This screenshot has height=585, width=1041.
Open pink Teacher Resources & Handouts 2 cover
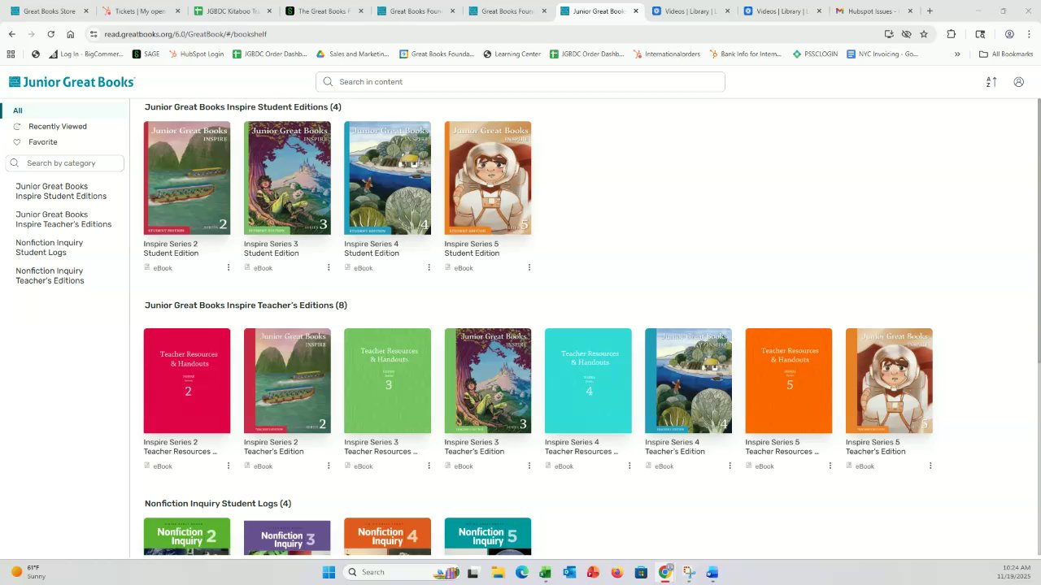click(x=187, y=381)
